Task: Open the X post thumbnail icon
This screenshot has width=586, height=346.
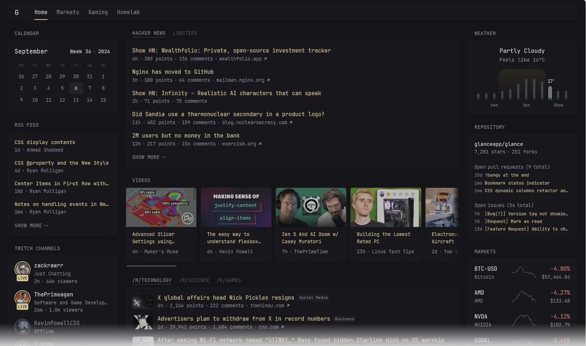Action: [143, 302]
